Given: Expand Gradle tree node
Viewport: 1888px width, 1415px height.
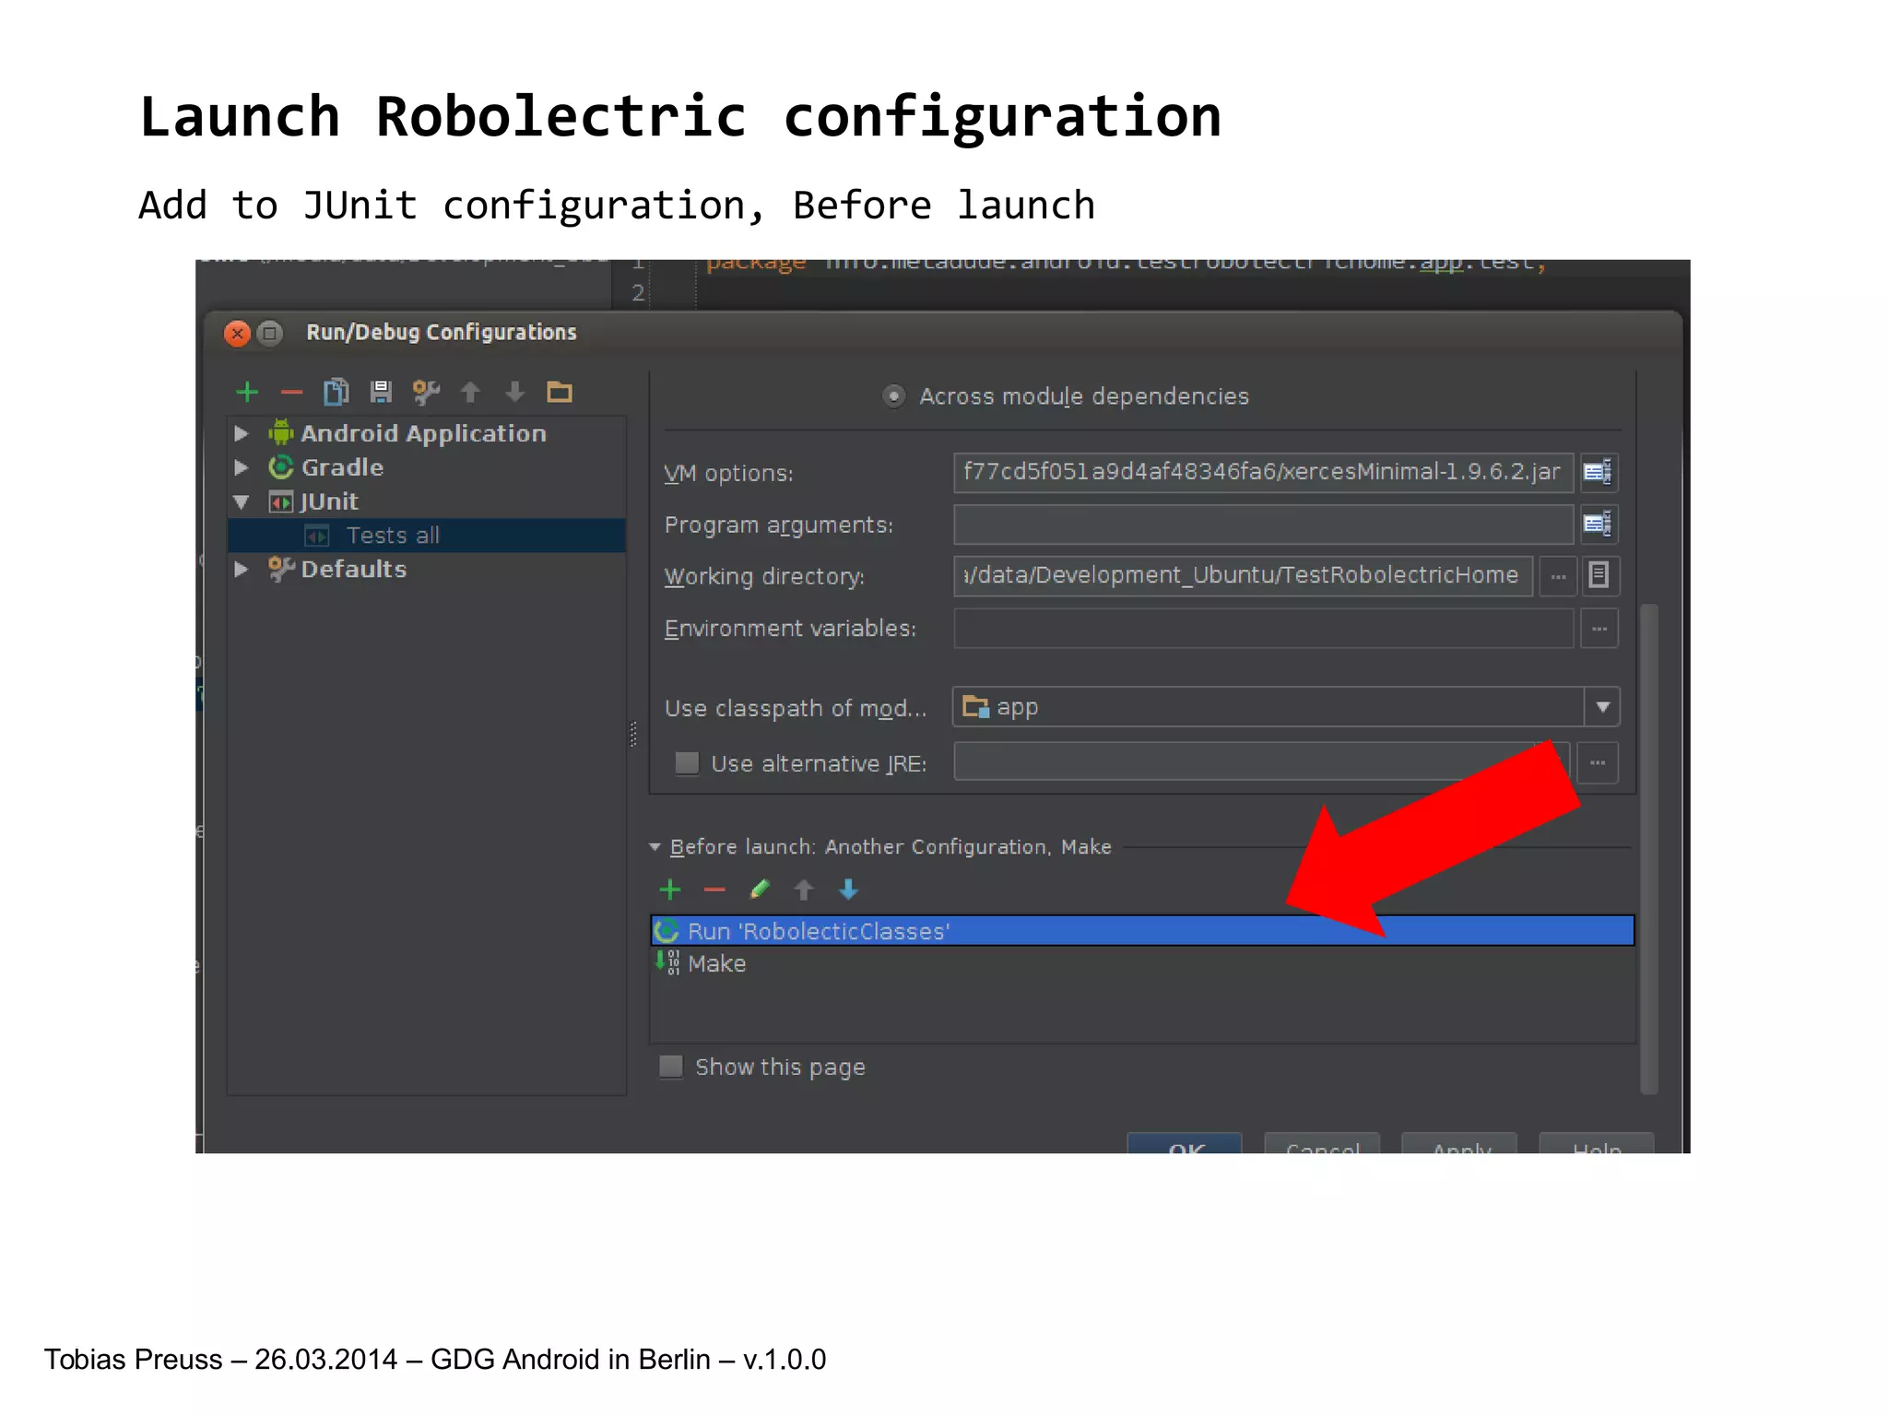Looking at the screenshot, I should (242, 467).
